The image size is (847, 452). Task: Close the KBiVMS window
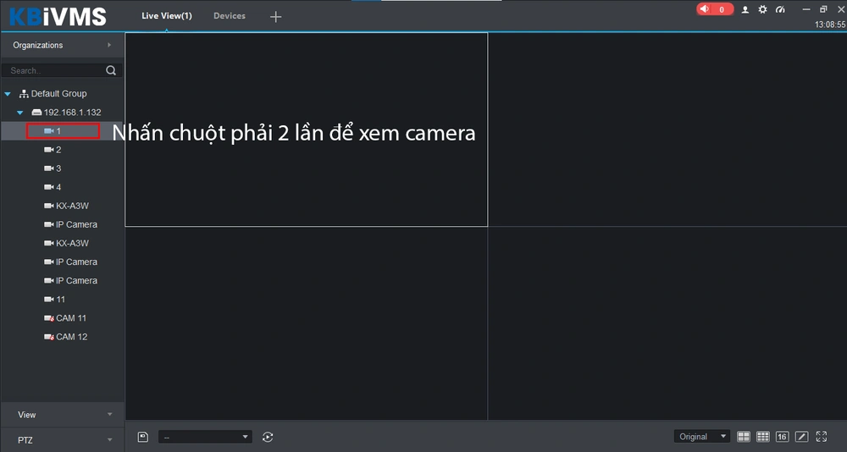[840, 9]
